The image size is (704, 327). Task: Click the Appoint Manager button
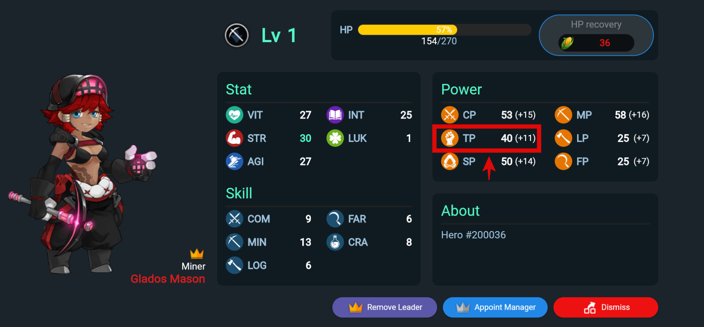coord(495,307)
